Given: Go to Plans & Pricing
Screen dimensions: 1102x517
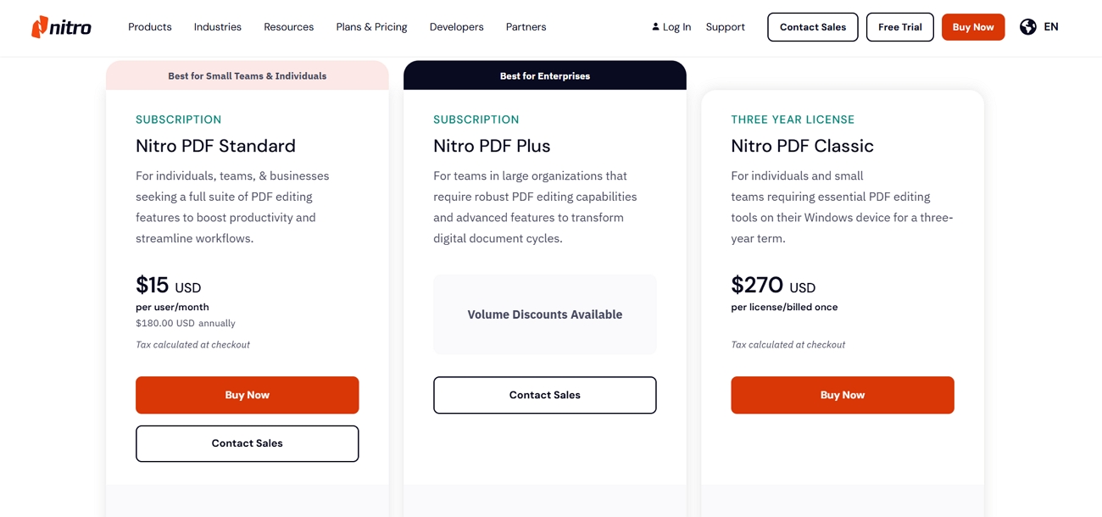Looking at the screenshot, I should coord(371,27).
